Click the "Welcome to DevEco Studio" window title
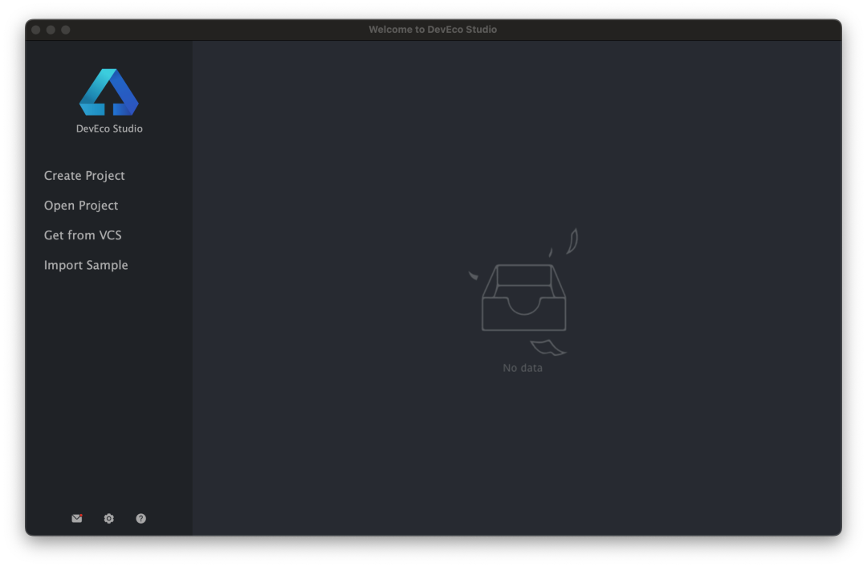The image size is (867, 567). pos(433,30)
